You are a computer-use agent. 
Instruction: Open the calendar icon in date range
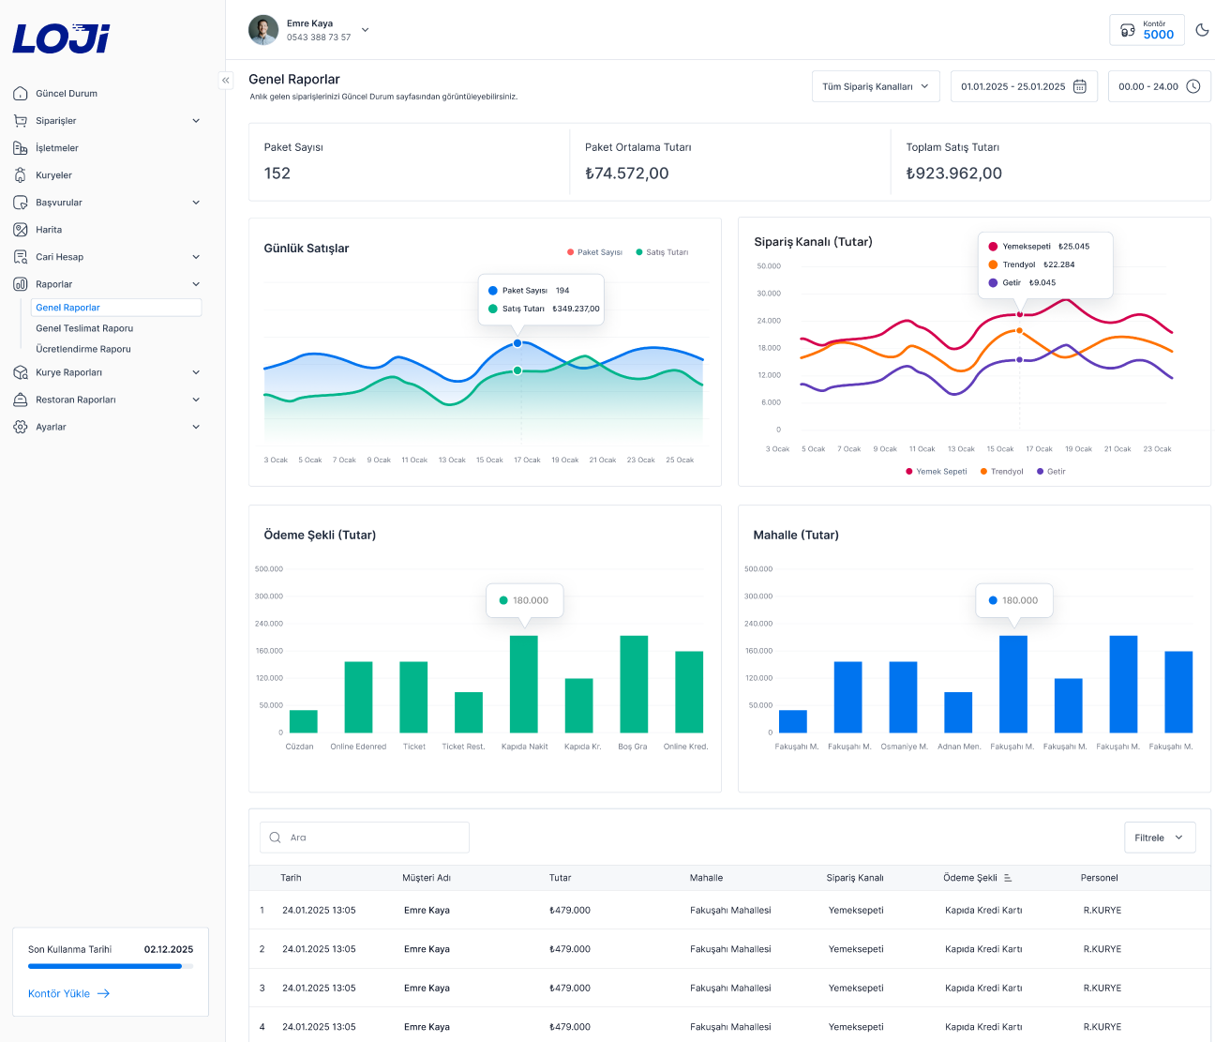pos(1080,86)
